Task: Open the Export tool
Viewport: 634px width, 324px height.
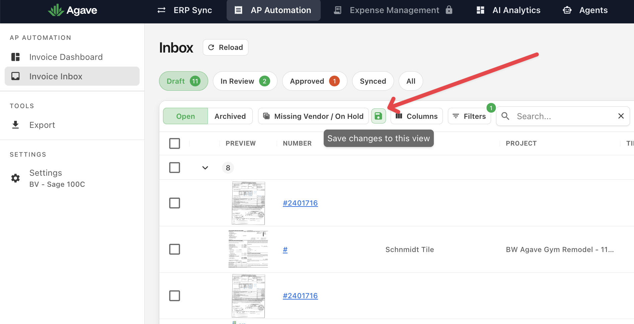Action: pyautogui.click(x=72, y=125)
